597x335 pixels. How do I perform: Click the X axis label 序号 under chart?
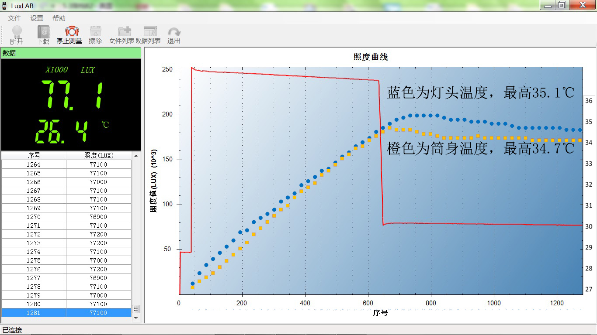(x=380, y=313)
